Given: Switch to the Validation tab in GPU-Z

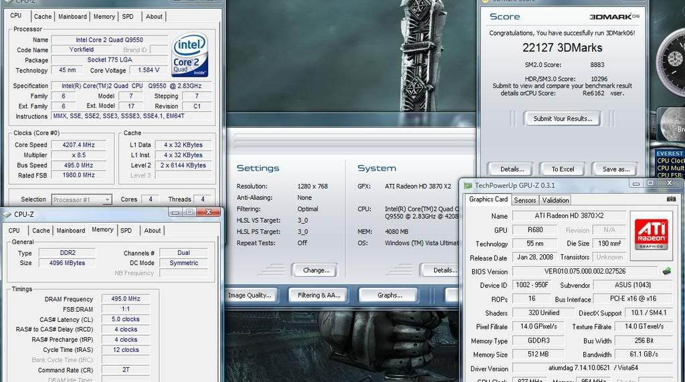Looking at the screenshot, I should 555,200.
